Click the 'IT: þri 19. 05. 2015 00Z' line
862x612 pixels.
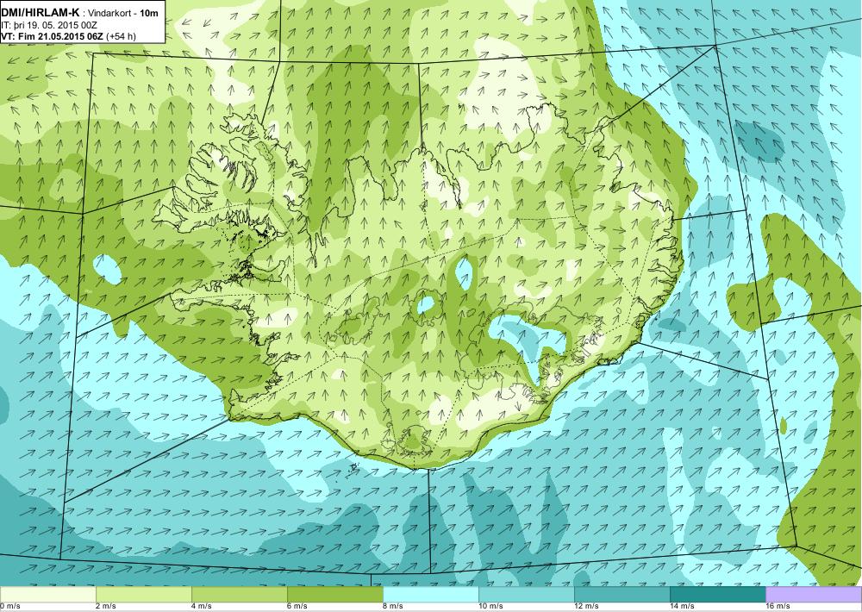(47, 25)
